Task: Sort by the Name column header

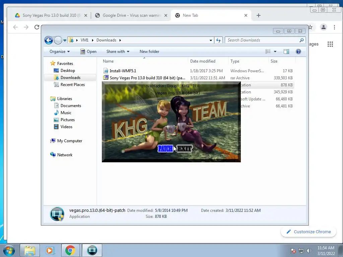Action: 108,61
